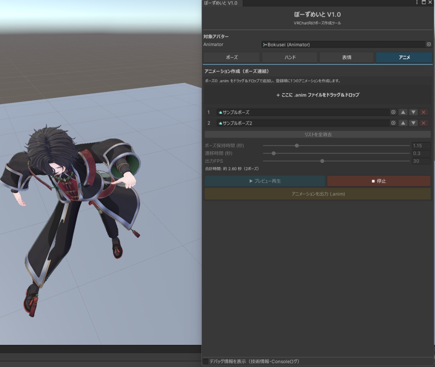Start プレビュー再生 playback
Screen dimensions: 435x367
(x=265, y=181)
